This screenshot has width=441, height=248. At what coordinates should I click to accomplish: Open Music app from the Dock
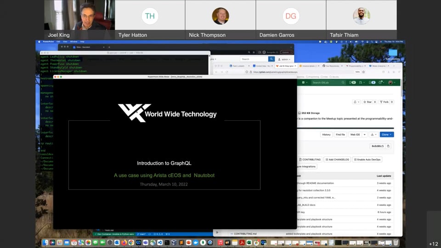pyautogui.click(x=220, y=242)
